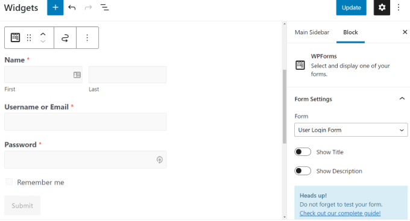The image size is (410, 221).
Task: Click the Remember me label
Action: pyautogui.click(x=40, y=182)
